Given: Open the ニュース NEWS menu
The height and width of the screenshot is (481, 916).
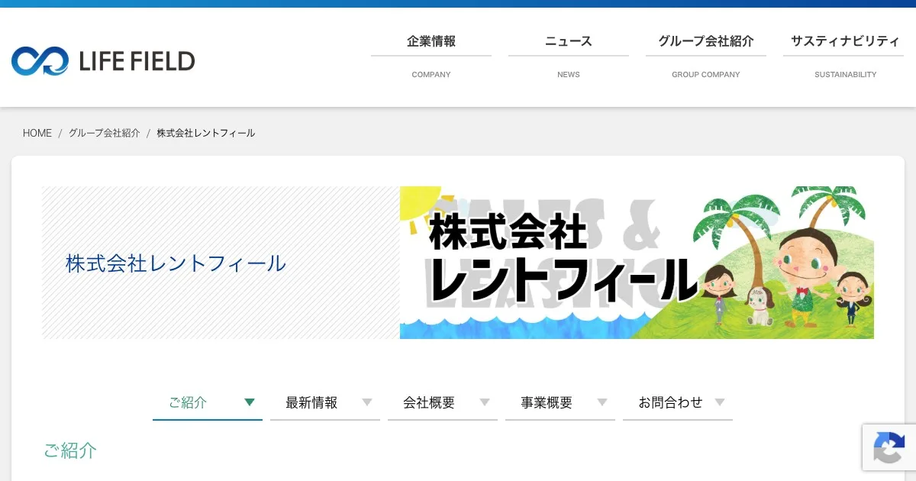Looking at the screenshot, I should (x=569, y=57).
